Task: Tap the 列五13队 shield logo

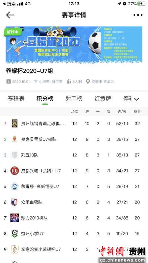Action: (x=14, y=155)
